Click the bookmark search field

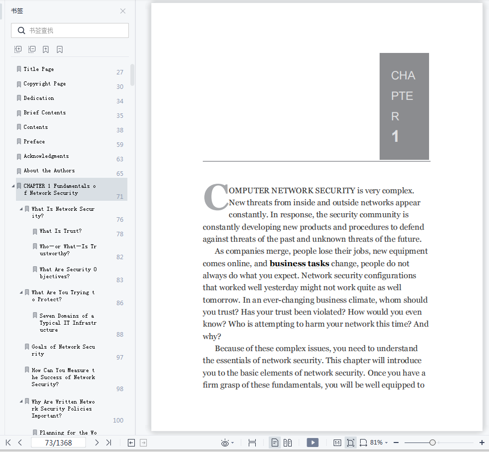click(70, 30)
